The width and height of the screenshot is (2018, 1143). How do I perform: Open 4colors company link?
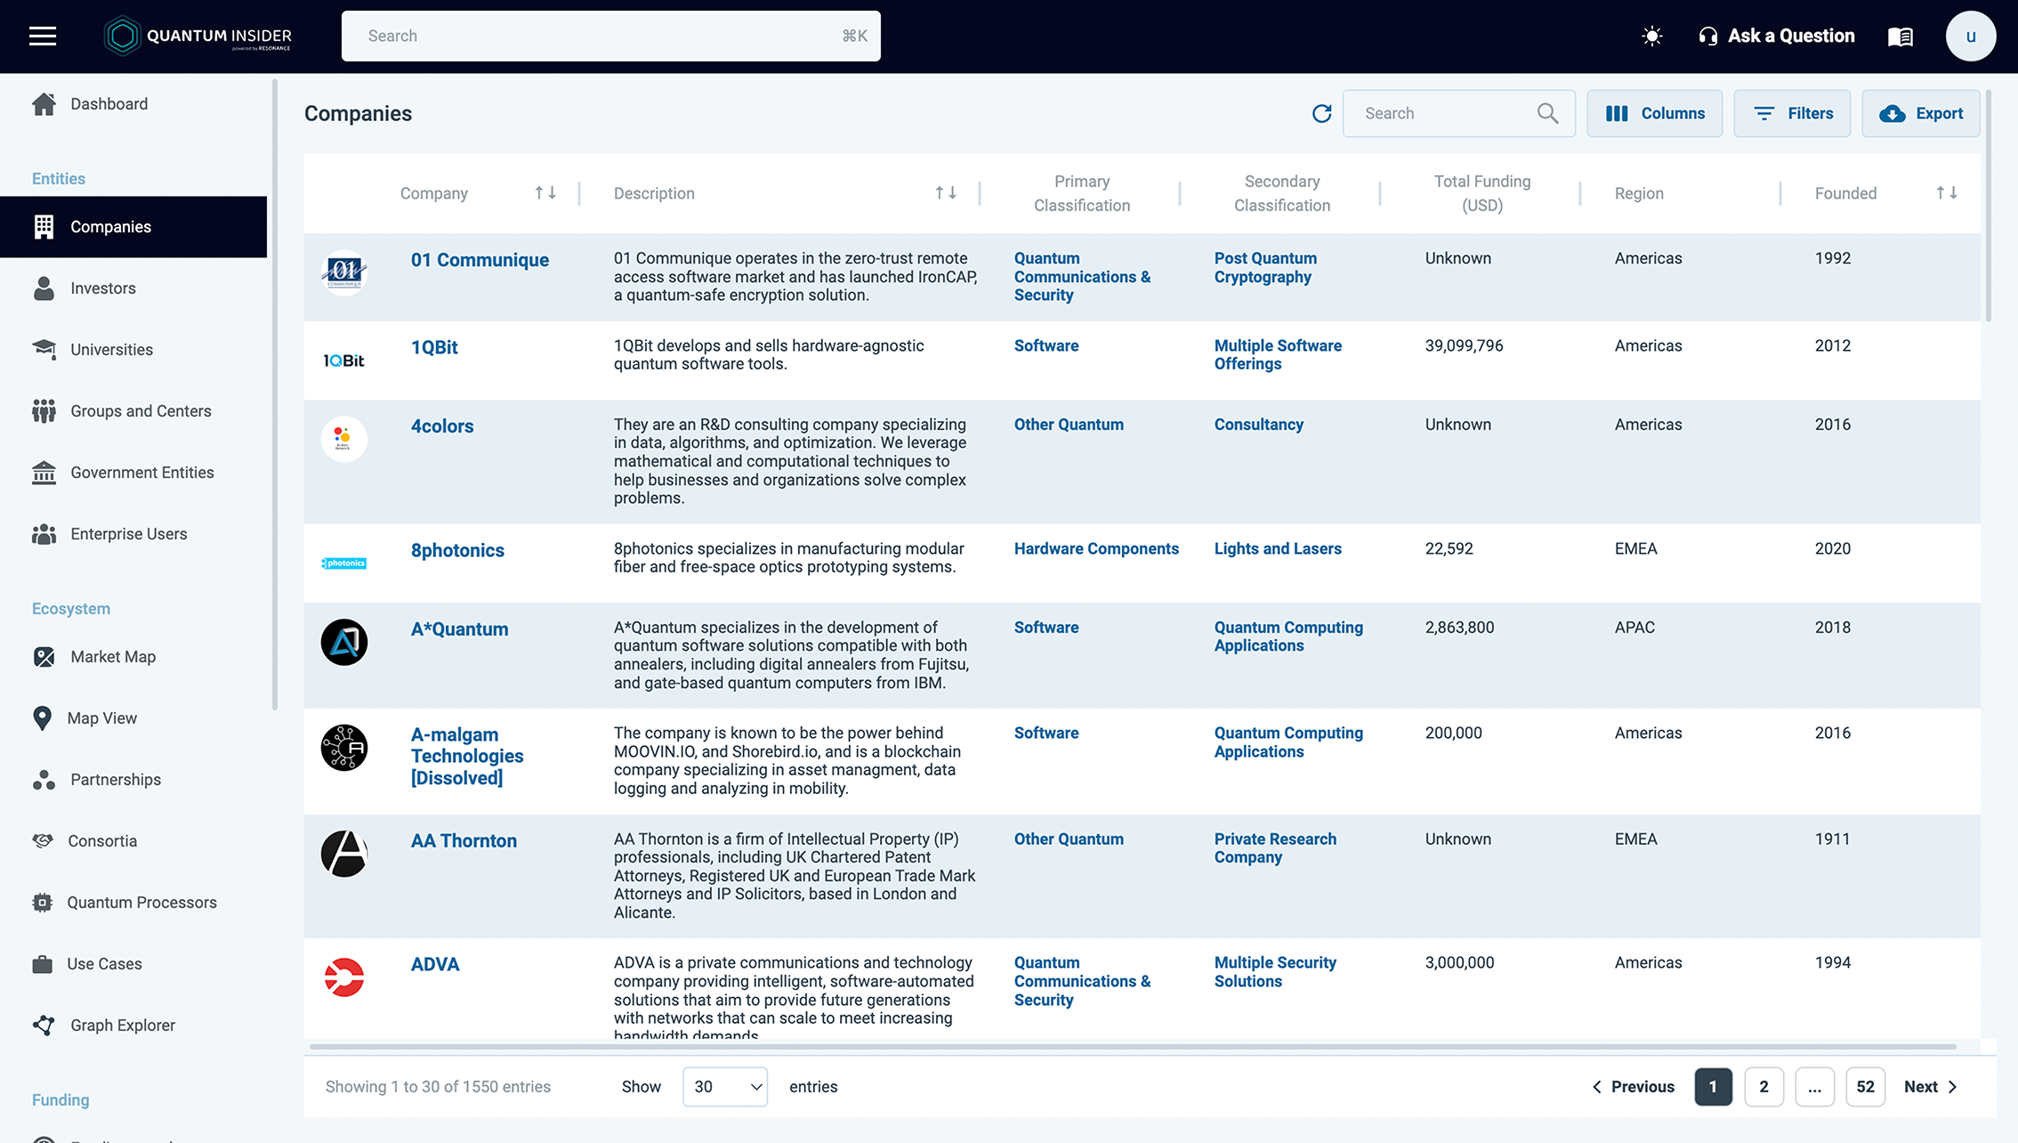[x=442, y=426]
